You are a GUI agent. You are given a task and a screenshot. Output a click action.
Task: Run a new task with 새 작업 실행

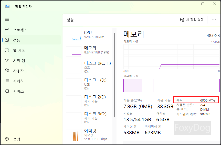point(192,20)
